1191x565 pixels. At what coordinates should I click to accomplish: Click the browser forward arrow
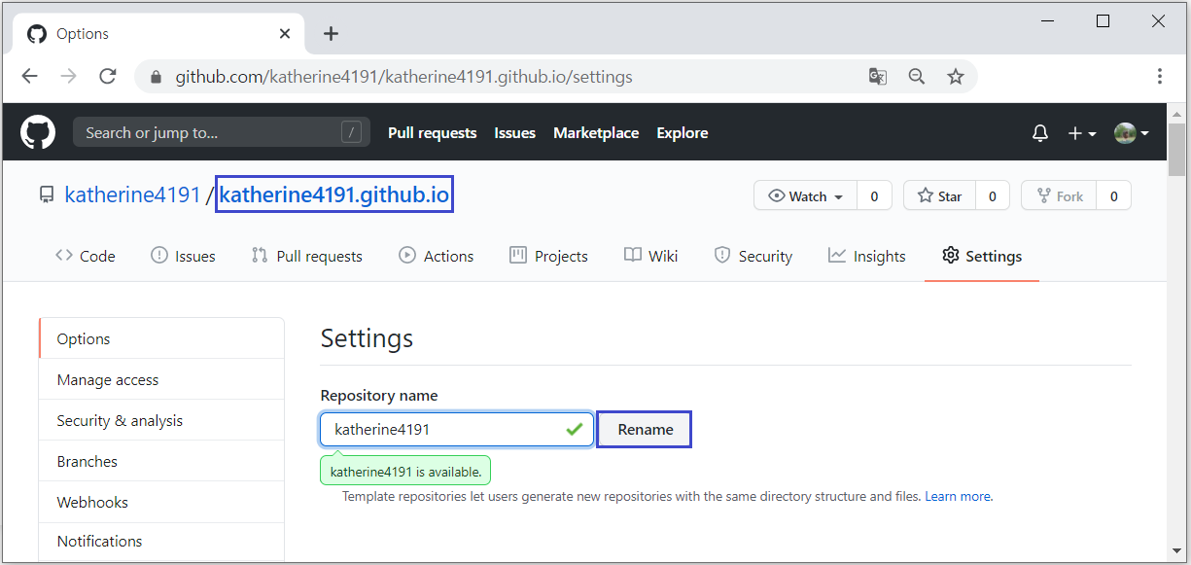tap(68, 76)
